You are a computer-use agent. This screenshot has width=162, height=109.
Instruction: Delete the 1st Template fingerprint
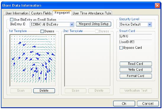[44, 90]
